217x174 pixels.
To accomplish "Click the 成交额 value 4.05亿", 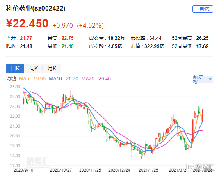I will (x=115, y=46).
